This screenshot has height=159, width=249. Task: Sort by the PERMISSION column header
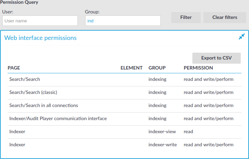pyautogui.click(x=198, y=68)
